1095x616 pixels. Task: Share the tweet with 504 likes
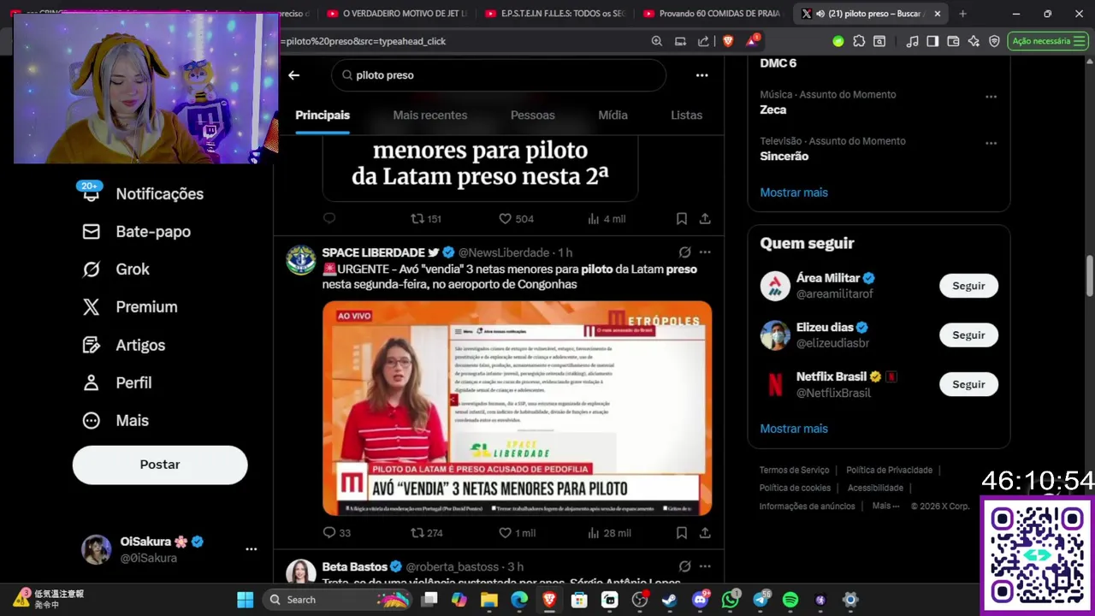pos(705,219)
